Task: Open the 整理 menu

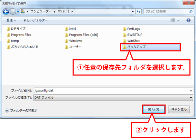Action: coord(11,20)
